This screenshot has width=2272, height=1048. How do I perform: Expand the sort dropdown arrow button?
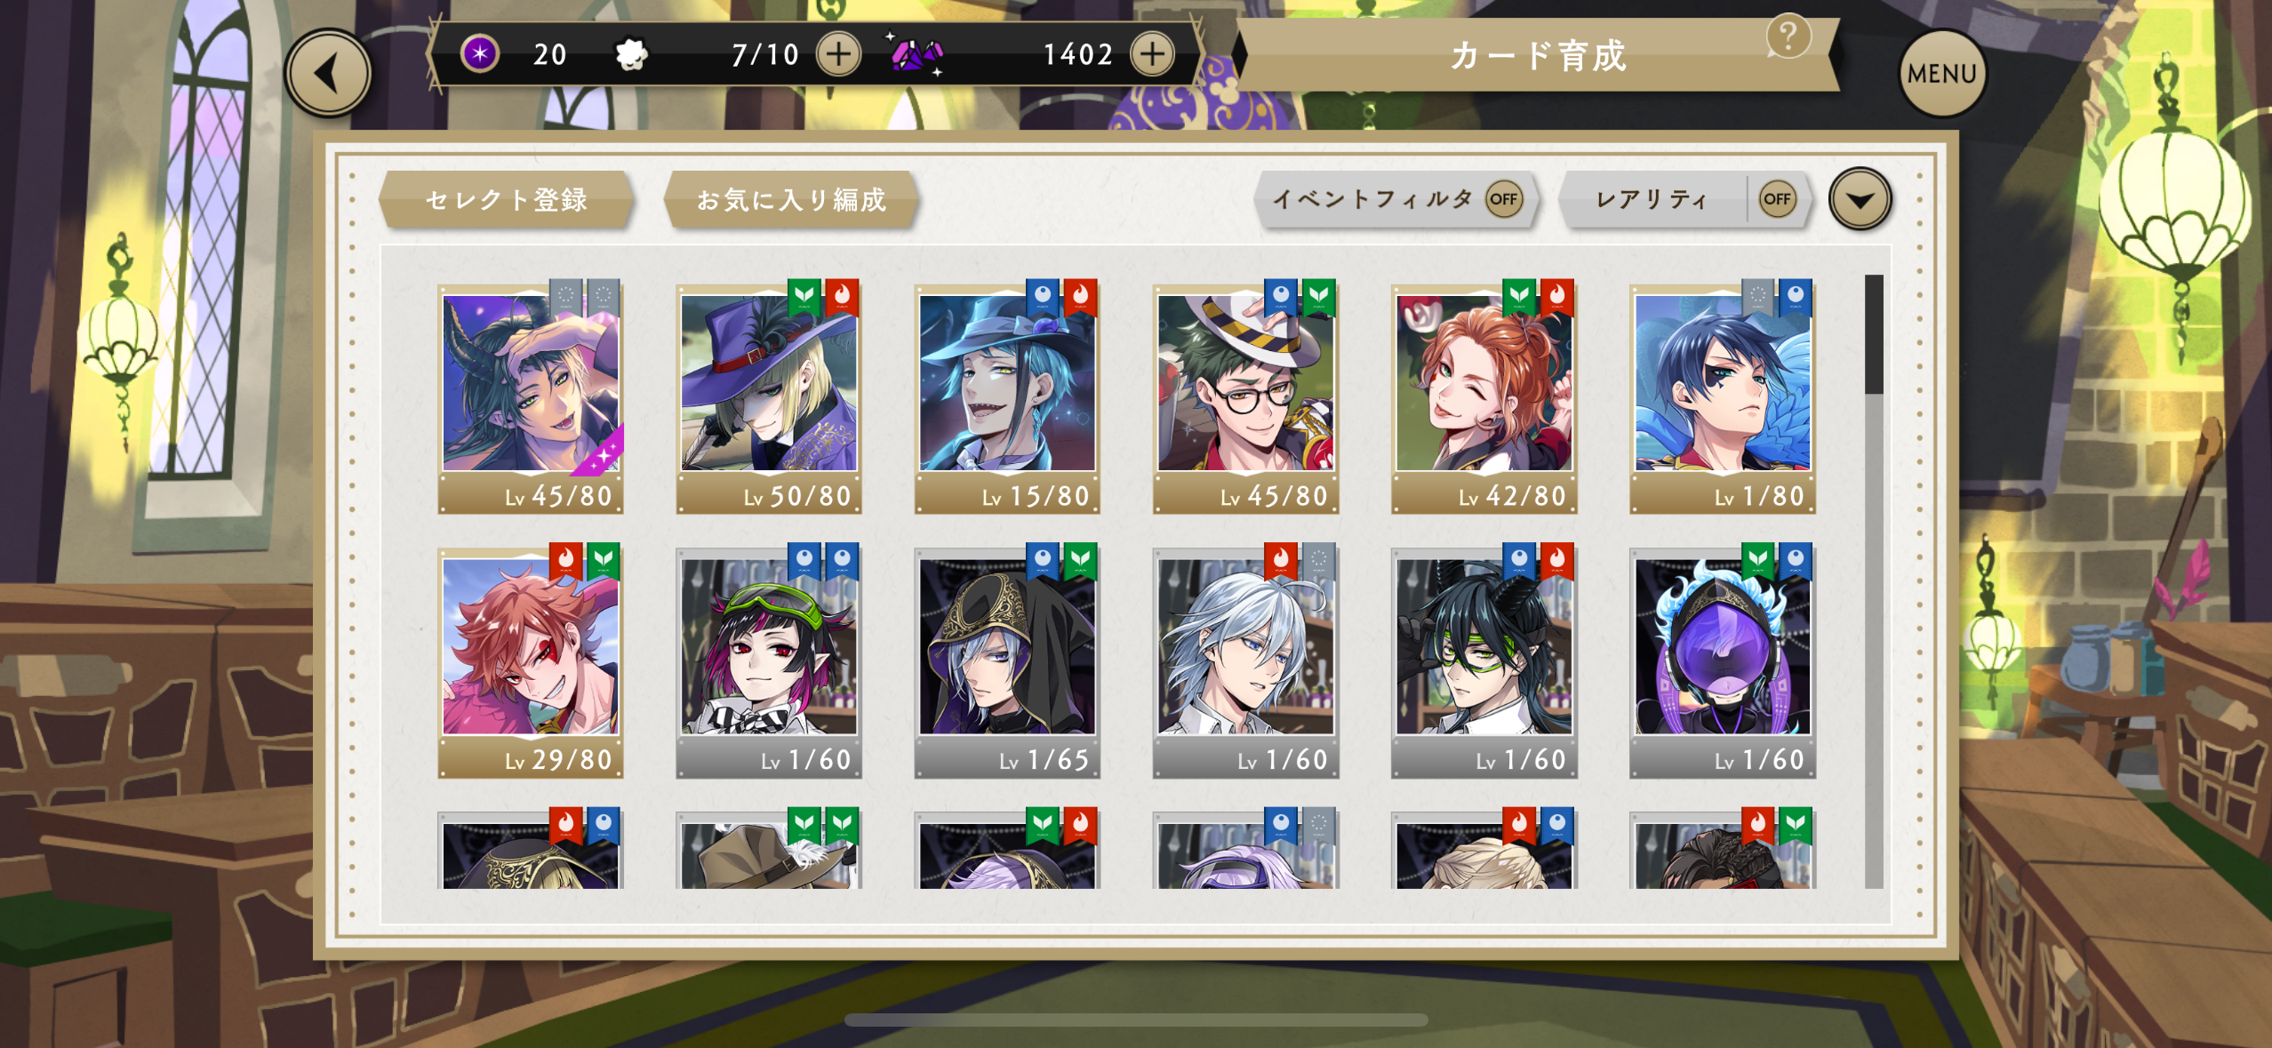(x=1860, y=199)
